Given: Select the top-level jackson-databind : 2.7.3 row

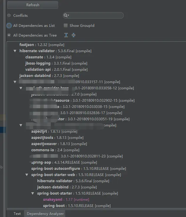Looking at the screenshot, I should [x=49, y=76].
